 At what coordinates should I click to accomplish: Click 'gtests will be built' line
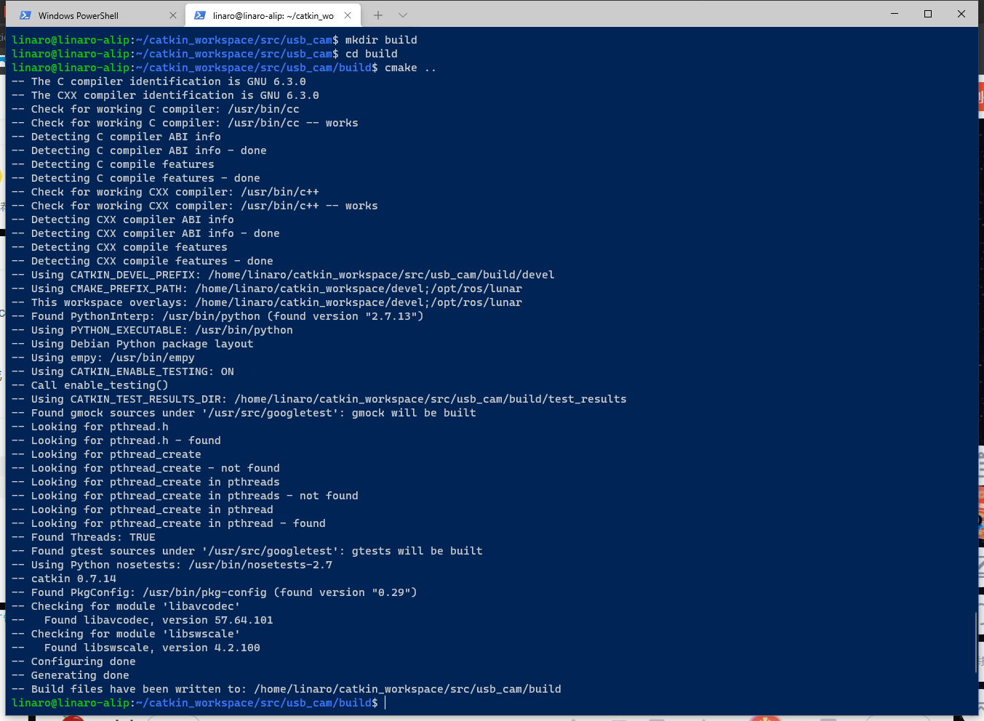pos(247,551)
